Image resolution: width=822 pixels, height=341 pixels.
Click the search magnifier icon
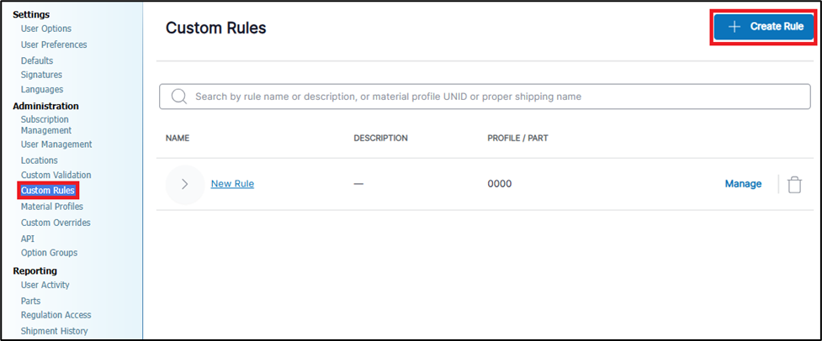click(x=178, y=97)
